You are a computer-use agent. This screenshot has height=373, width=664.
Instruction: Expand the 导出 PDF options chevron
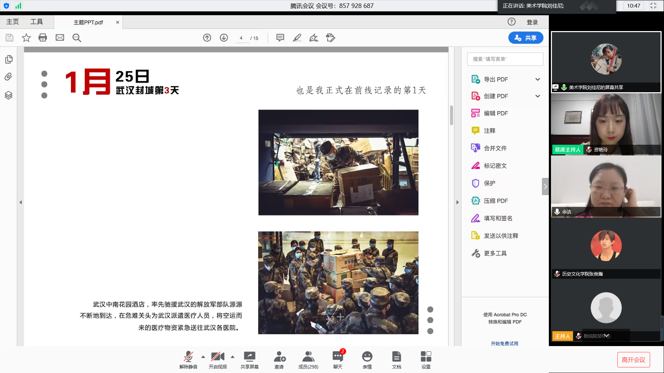(x=537, y=79)
